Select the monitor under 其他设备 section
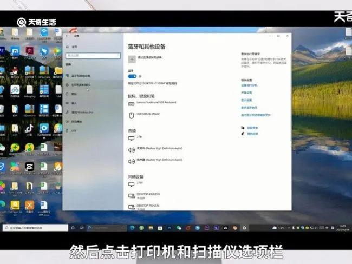Viewport: 352px width, 264px height. 136,184
